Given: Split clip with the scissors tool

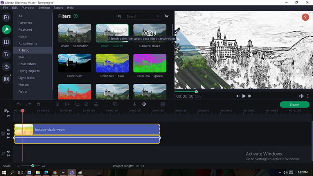Looking at the screenshot, I should (x=57, y=104).
